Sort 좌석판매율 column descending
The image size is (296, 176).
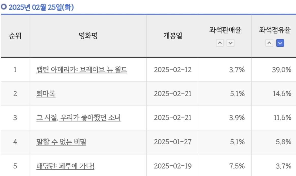[230, 43]
